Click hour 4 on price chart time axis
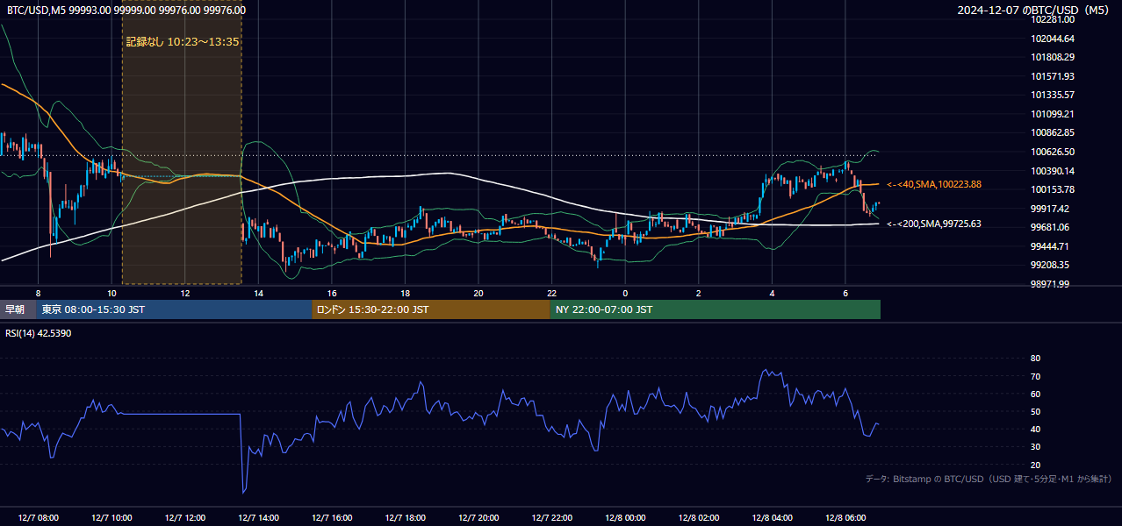 (x=772, y=293)
